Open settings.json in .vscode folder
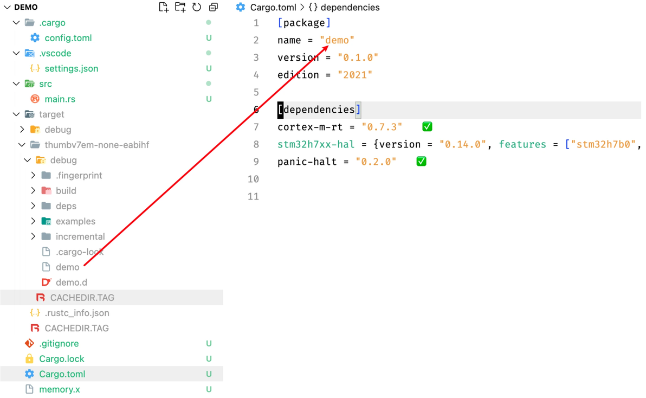 point(71,68)
